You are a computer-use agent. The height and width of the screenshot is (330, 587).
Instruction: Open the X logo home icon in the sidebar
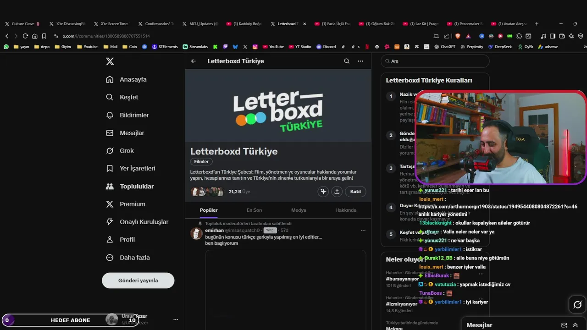(110, 61)
